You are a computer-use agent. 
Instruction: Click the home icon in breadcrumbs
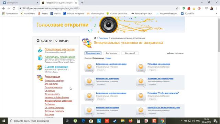point(95,38)
